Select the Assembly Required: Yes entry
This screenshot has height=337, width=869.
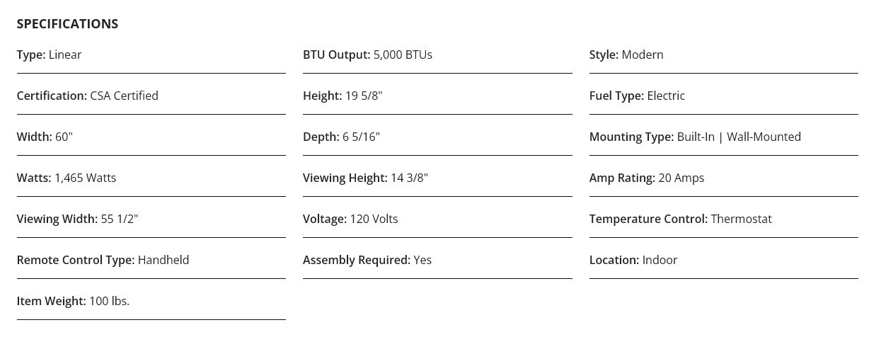point(367,261)
